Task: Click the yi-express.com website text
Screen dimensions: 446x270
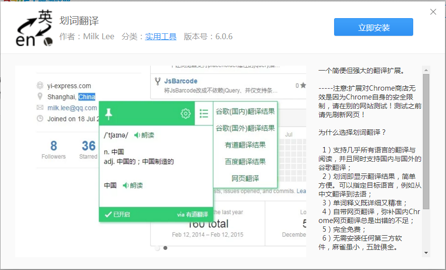Action: 69,86
